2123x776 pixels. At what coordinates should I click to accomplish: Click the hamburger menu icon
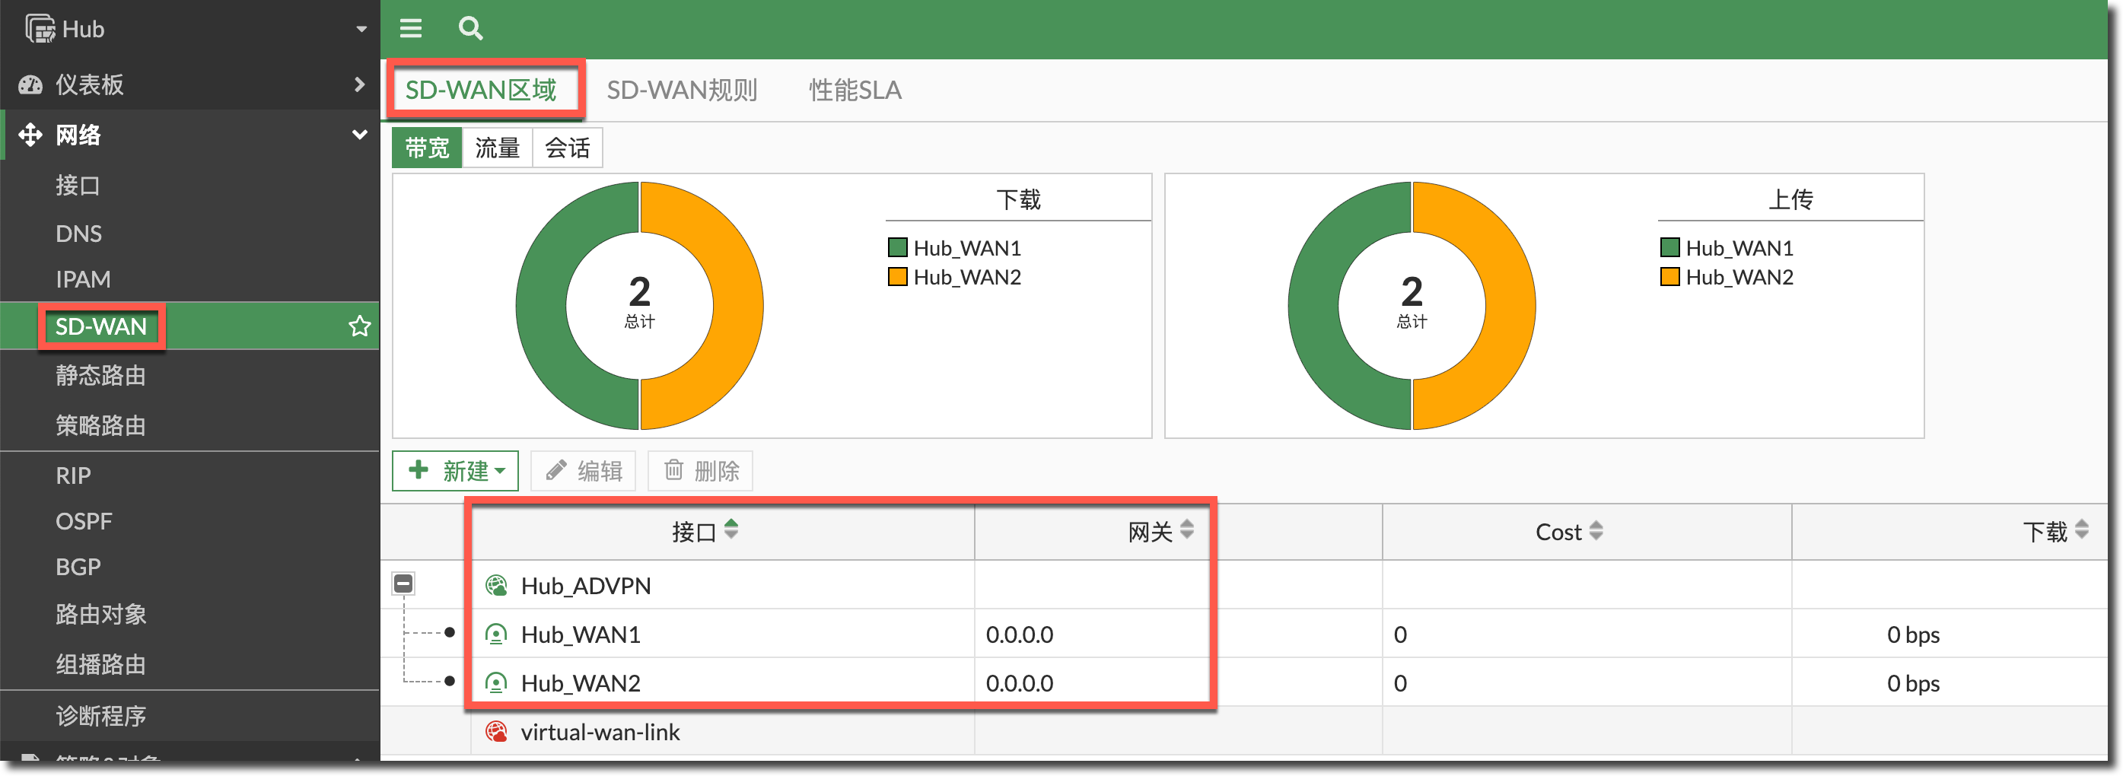410,29
